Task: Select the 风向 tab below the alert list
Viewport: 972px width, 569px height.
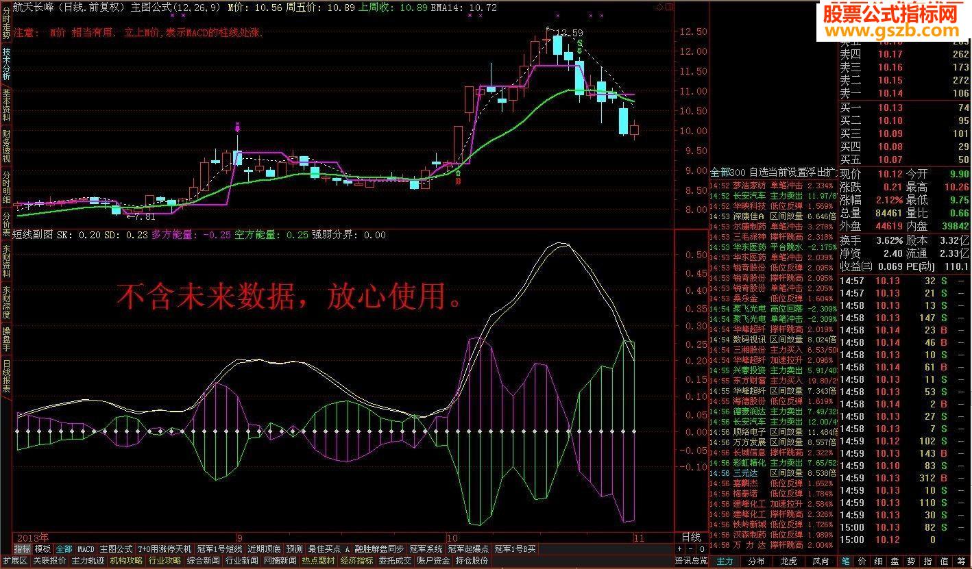Action: 820,561
